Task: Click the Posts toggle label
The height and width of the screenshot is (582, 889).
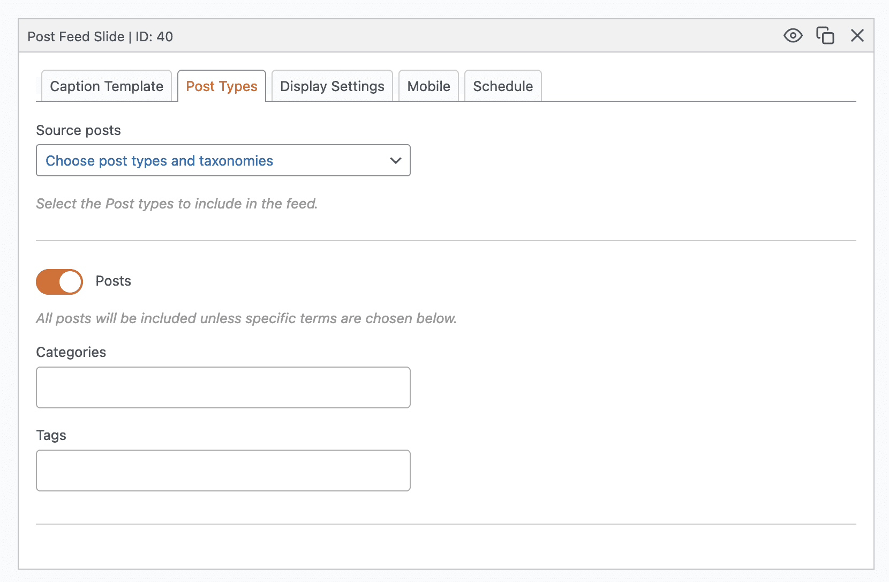Action: pos(113,281)
